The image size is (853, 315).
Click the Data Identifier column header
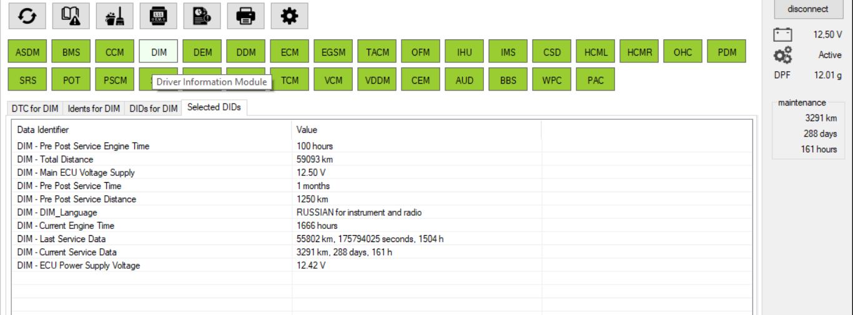(43, 130)
